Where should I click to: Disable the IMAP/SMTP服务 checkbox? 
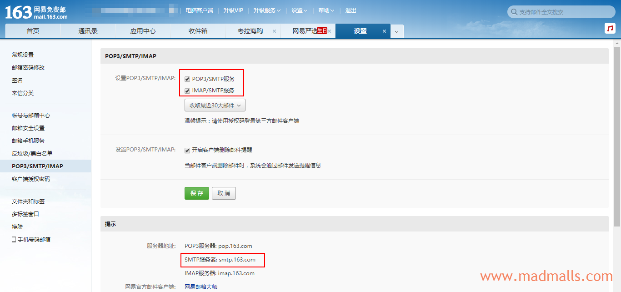tap(187, 91)
